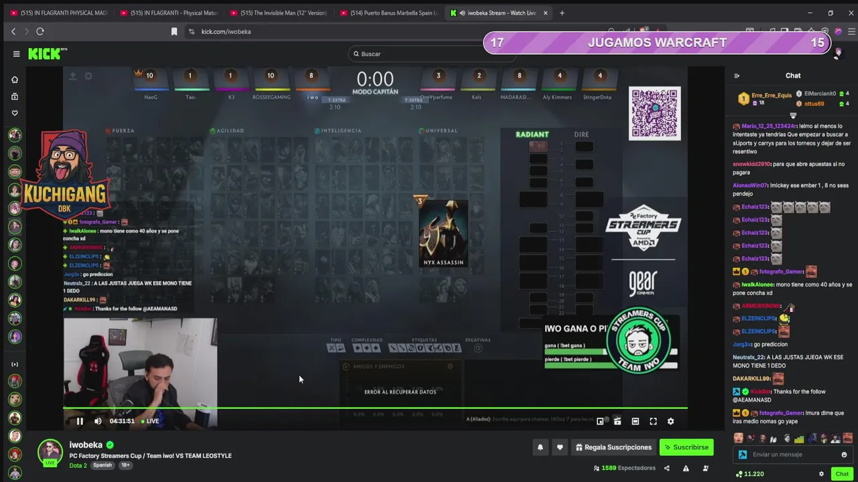Open Home in the left sidebar
The width and height of the screenshot is (858, 482).
15,80
